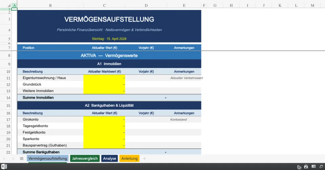Open the reading layout view icon
This screenshot has width=325, height=170.
pyautogui.click(x=313, y=167)
